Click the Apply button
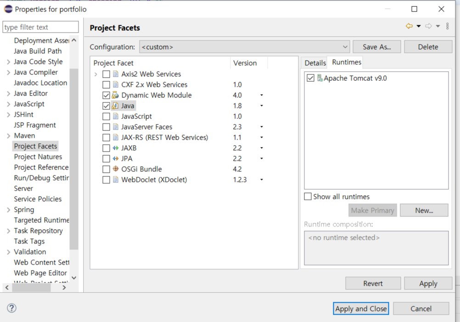Image resolution: width=460 pixels, height=322 pixels. tap(428, 283)
